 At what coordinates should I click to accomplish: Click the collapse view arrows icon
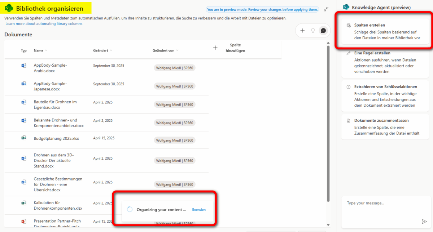coord(326,9)
